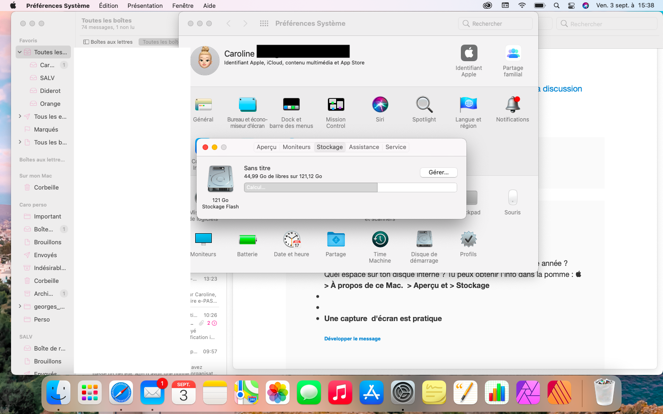The height and width of the screenshot is (414, 663).
Task: Open Indésirabl... folder in Mail
Action: pos(43,268)
